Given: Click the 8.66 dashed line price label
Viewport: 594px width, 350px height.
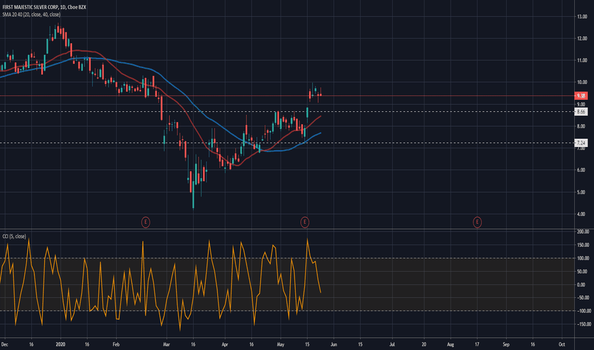Looking at the screenshot, I should point(581,111).
